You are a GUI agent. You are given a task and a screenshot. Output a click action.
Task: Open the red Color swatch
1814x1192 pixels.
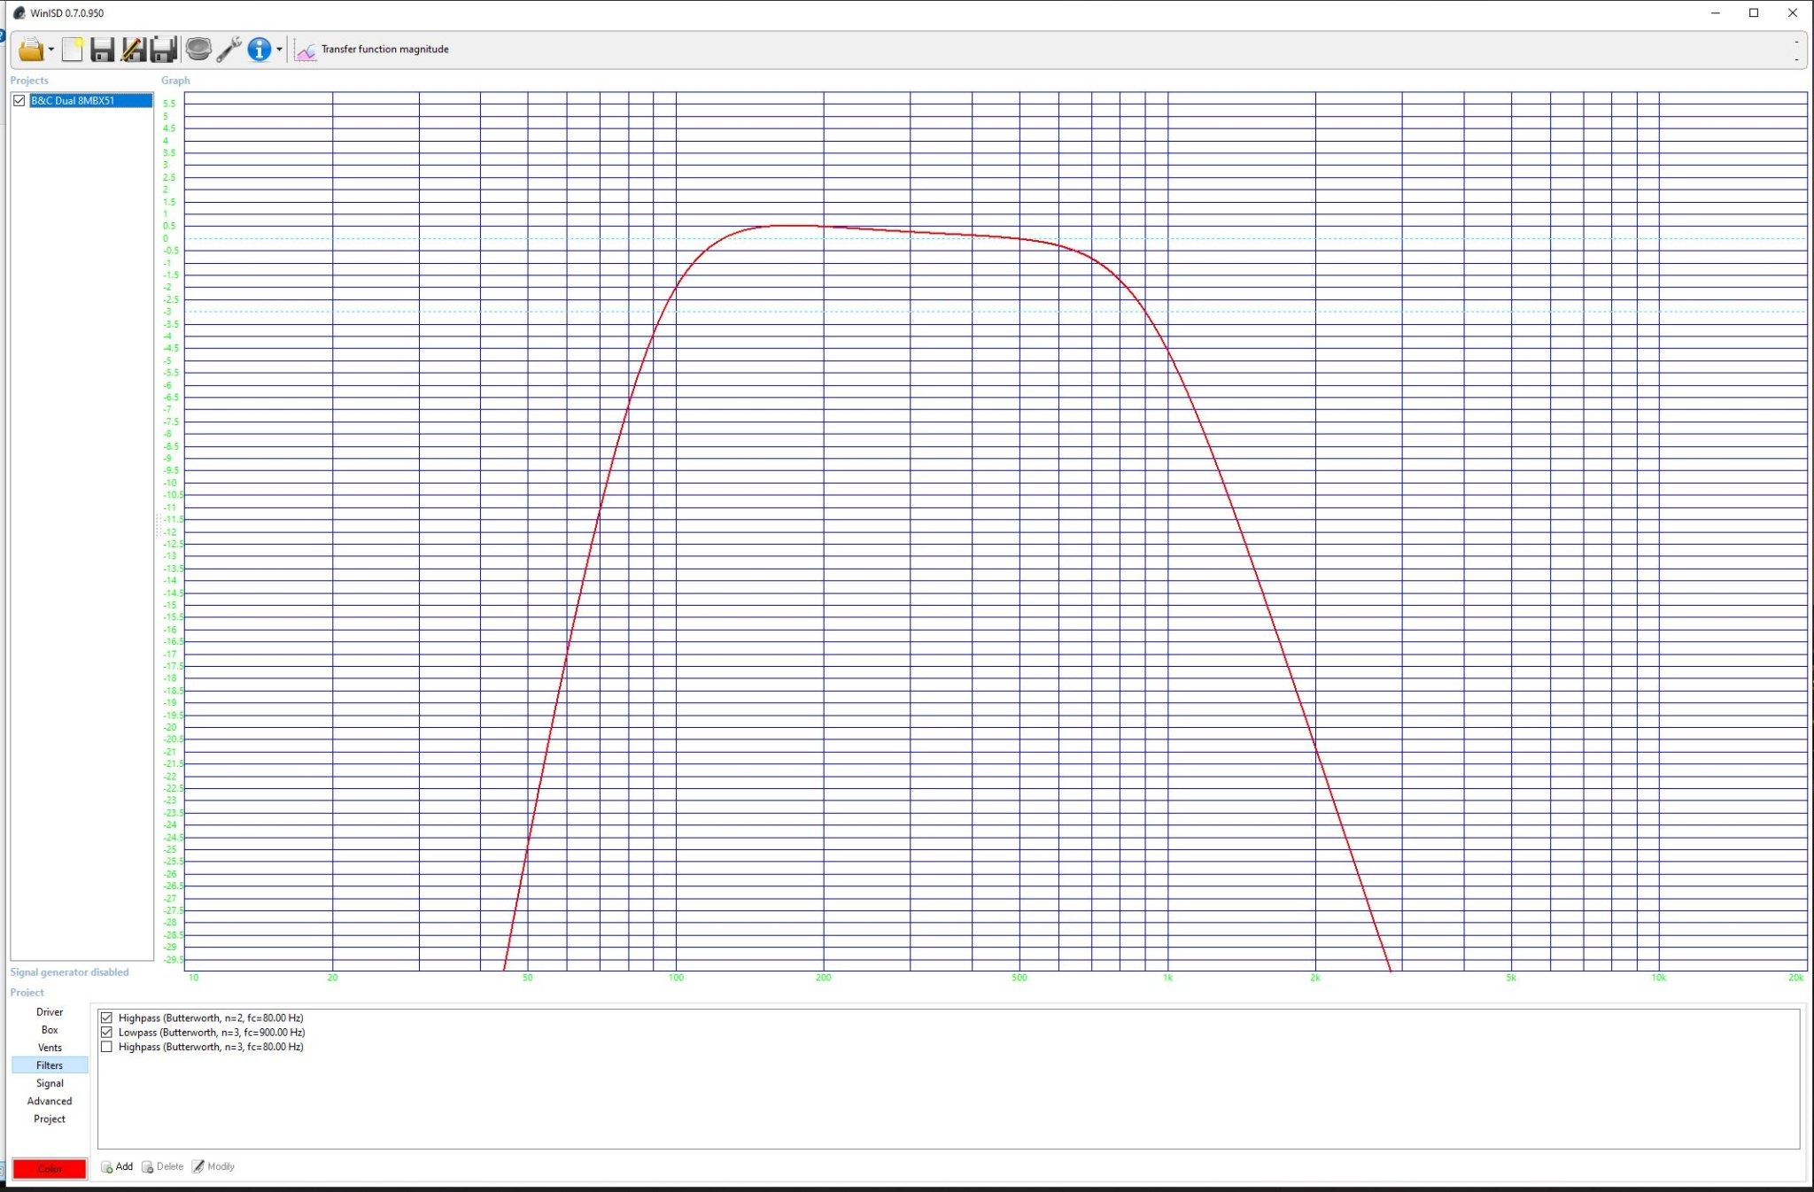click(x=50, y=1169)
